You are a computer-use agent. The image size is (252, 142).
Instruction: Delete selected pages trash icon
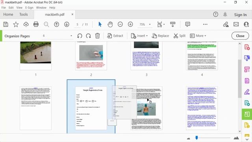click(97, 36)
